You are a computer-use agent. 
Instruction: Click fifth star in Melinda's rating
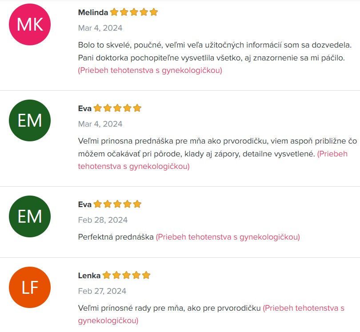154,12
